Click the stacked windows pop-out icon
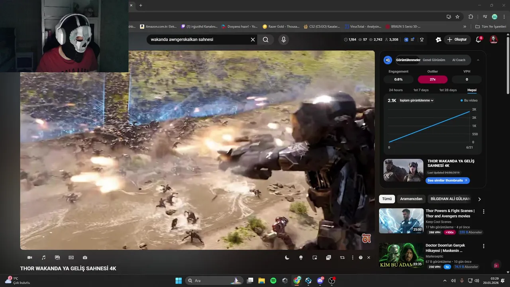The height and width of the screenshot is (287, 510). 328,258
